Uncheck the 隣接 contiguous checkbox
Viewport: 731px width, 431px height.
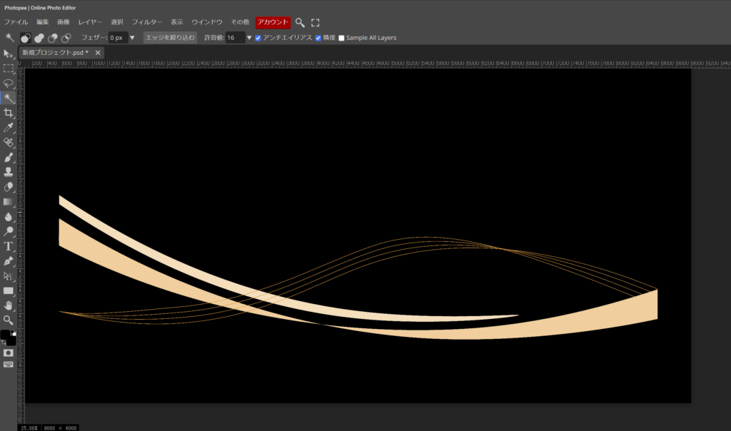pyautogui.click(x=318, y=38)
